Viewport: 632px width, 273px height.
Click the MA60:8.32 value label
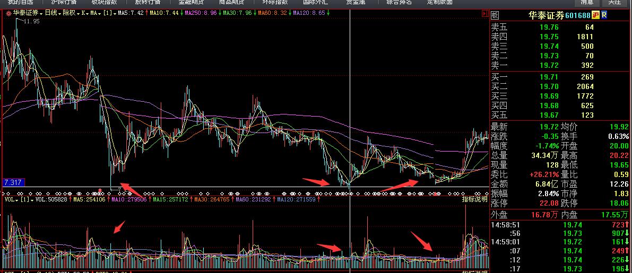272,13
